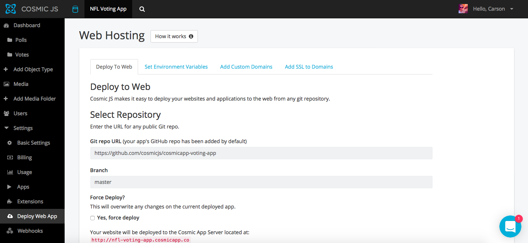Click the Cosmic JS logo icon
Image resolution: width=528 pixels, height=243 pixels.
pyautogui.click(x=11, y=9)
